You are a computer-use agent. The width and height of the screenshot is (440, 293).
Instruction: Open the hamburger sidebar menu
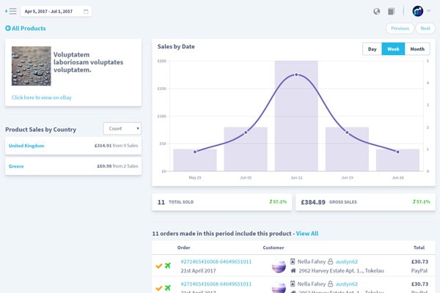point(11,11)
